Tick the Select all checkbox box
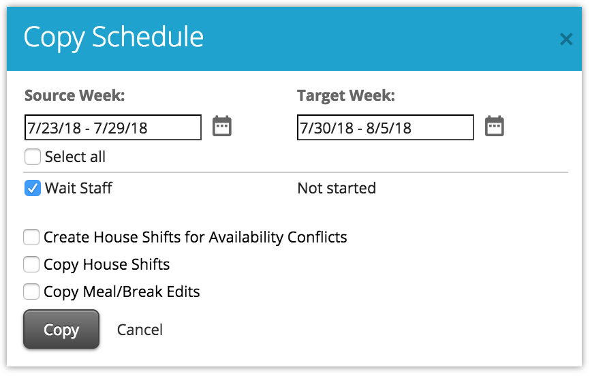The width and height of the screenshot is (590, 376). point(33,157)
